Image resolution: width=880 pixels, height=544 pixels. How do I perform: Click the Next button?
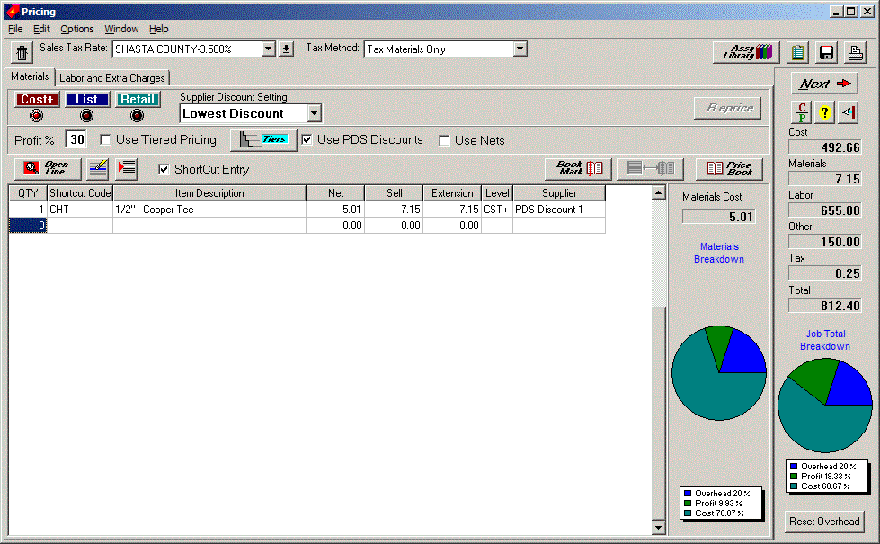tap(824, 84)
